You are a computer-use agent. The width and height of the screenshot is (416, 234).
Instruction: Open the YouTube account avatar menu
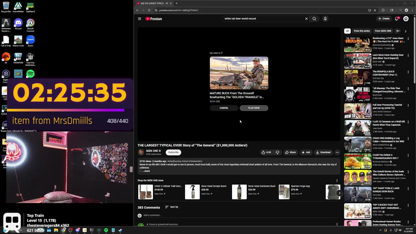coord(406,19)
